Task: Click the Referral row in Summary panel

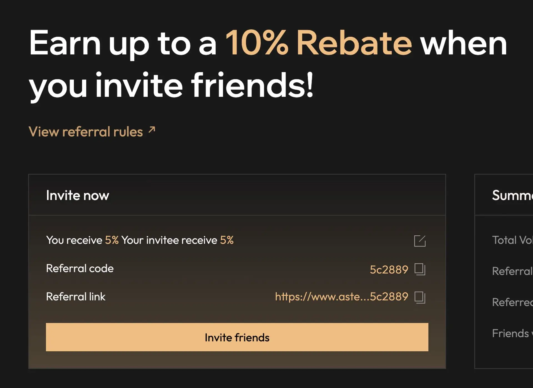Action: [512, 271]
